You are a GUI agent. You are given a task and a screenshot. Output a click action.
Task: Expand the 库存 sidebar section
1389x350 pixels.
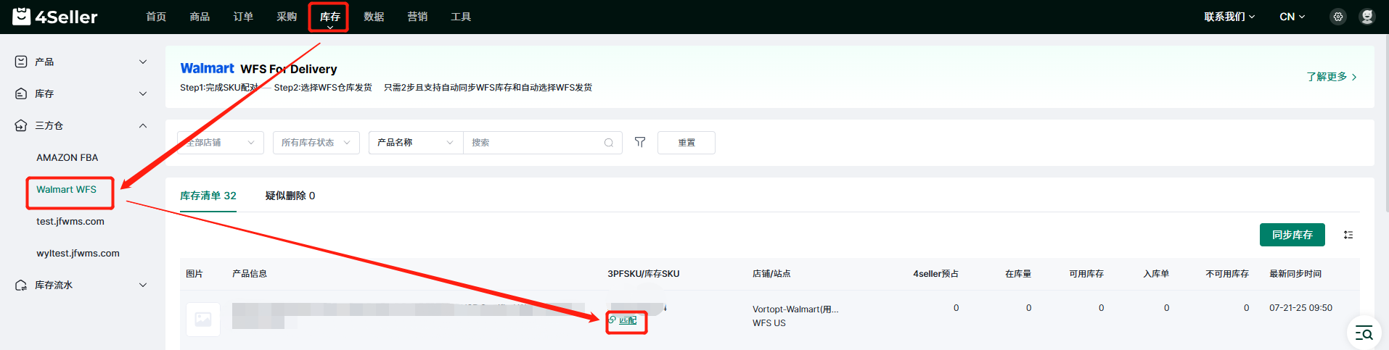click(143, 93)
